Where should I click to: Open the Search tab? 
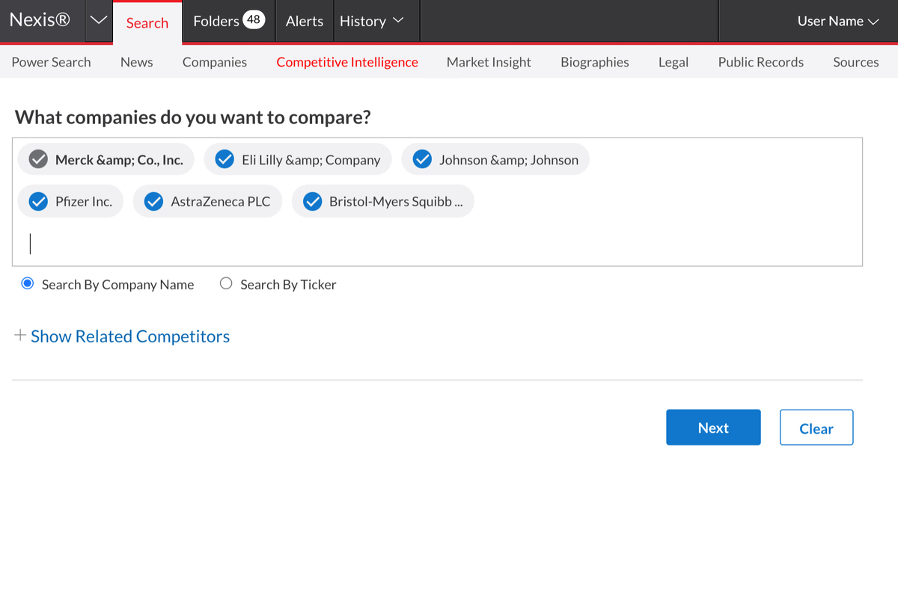(147, 22)
